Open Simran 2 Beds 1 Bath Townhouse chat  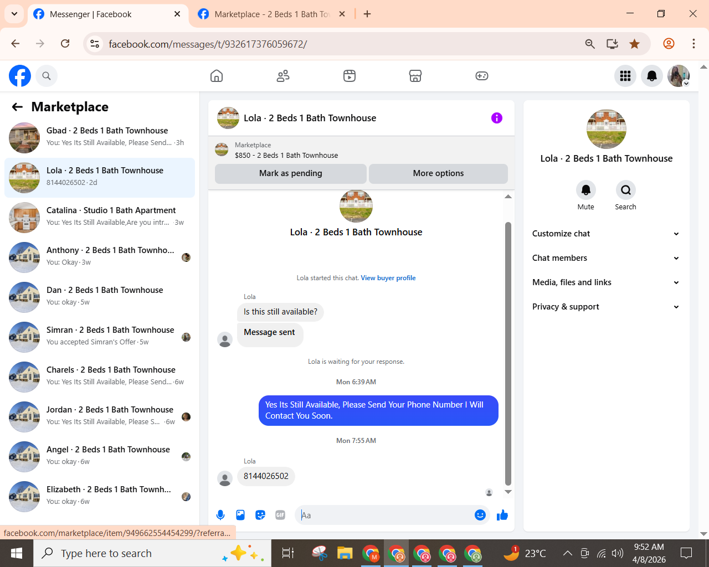[x=100, y=337]
